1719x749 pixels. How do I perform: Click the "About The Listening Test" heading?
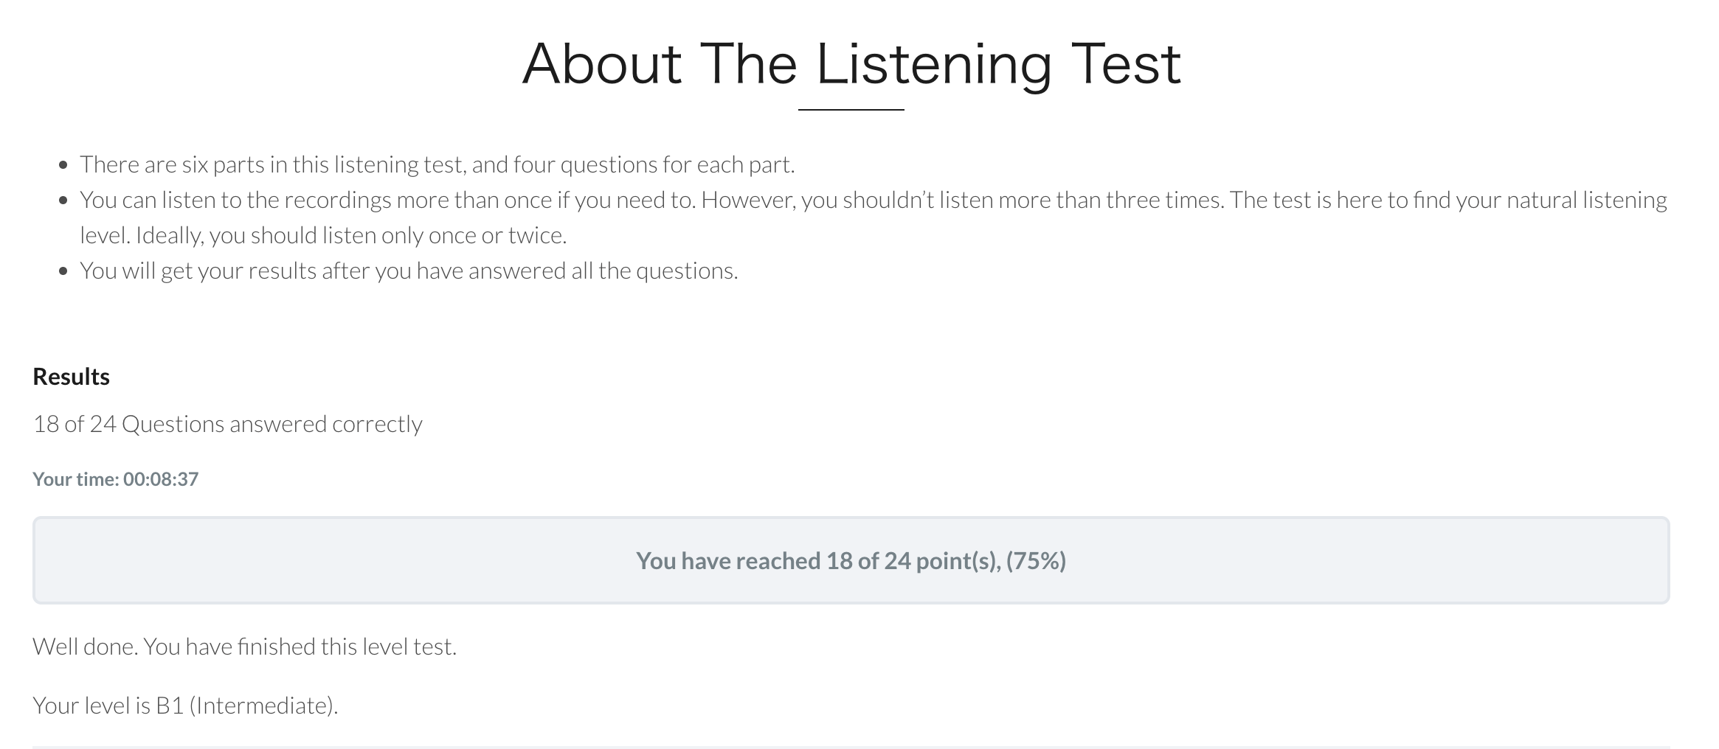tap(851, 64)
